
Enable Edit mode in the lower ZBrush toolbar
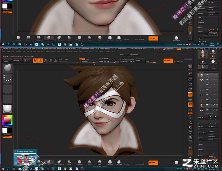pyautogui.click(x=35, y=60)
